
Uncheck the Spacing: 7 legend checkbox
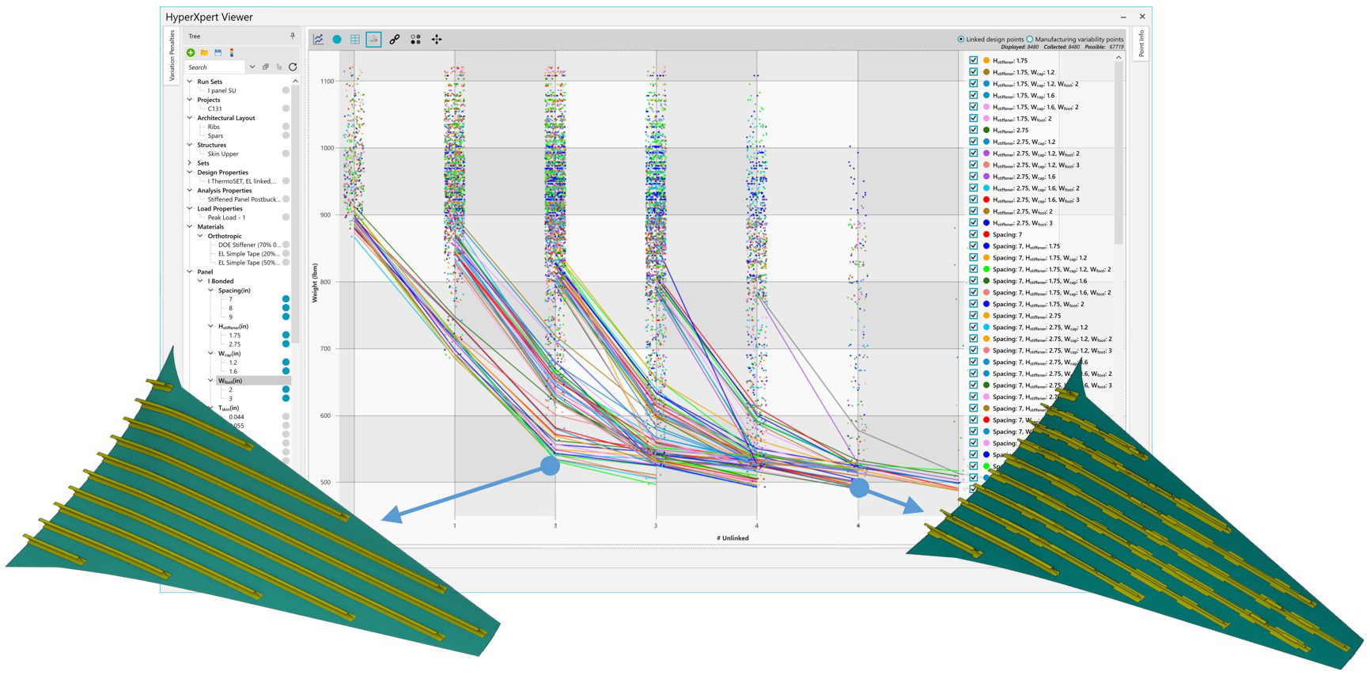pyautogui.click(x=974, y=234)
